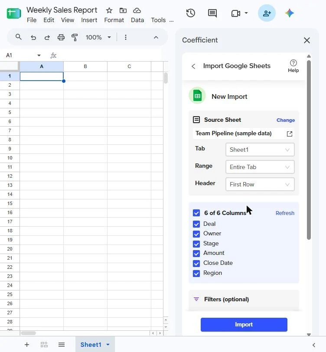This screenshot has width=326, height=352.
Task: Uncheck the Stage column
Action: coord(196,244)
